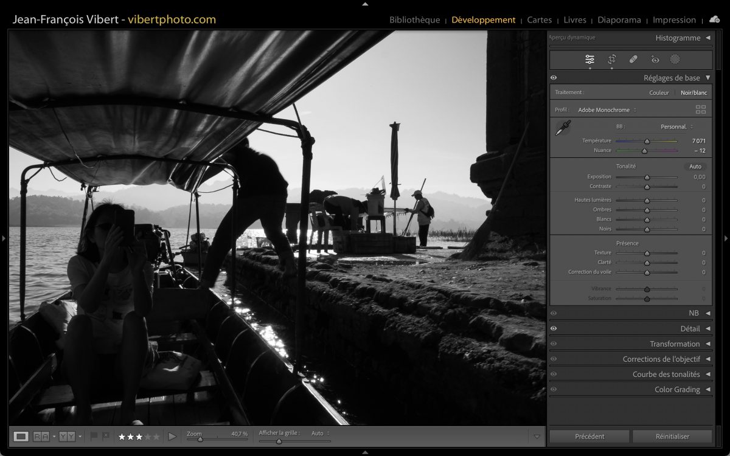This screenshot has width=730, height=456.
Task: Select Couleur treatment option
Action: coord(659,93)
